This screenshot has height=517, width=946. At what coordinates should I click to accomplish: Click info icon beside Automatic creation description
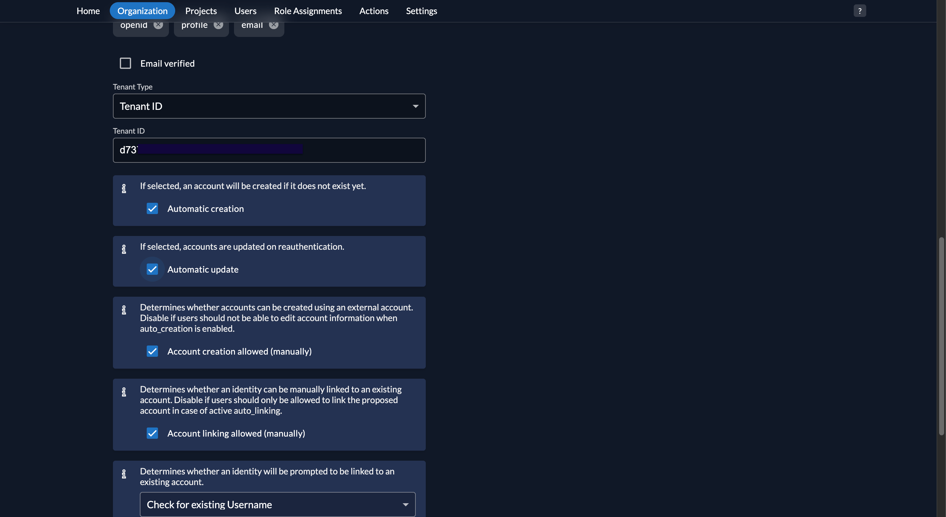pos(124,188)
